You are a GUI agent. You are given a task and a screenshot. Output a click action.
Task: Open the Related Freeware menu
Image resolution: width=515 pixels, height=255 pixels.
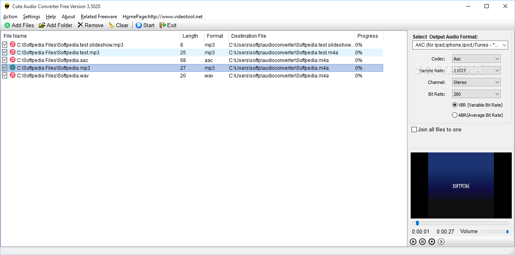99,17
